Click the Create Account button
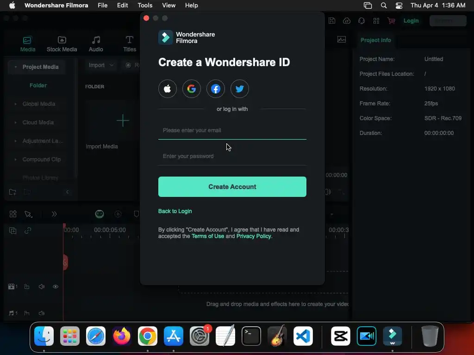This screenshot has height=355, width=474. point(232,187)
